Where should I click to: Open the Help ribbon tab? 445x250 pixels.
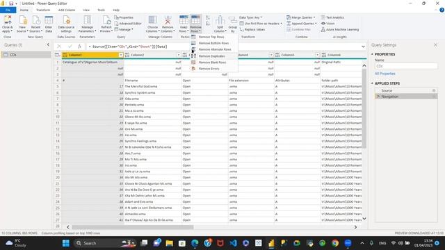(x=116, y=10)
